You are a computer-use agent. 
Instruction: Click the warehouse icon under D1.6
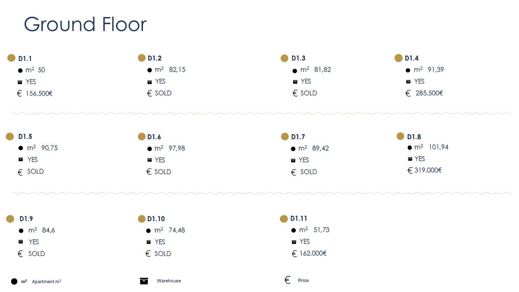point(149,160)
